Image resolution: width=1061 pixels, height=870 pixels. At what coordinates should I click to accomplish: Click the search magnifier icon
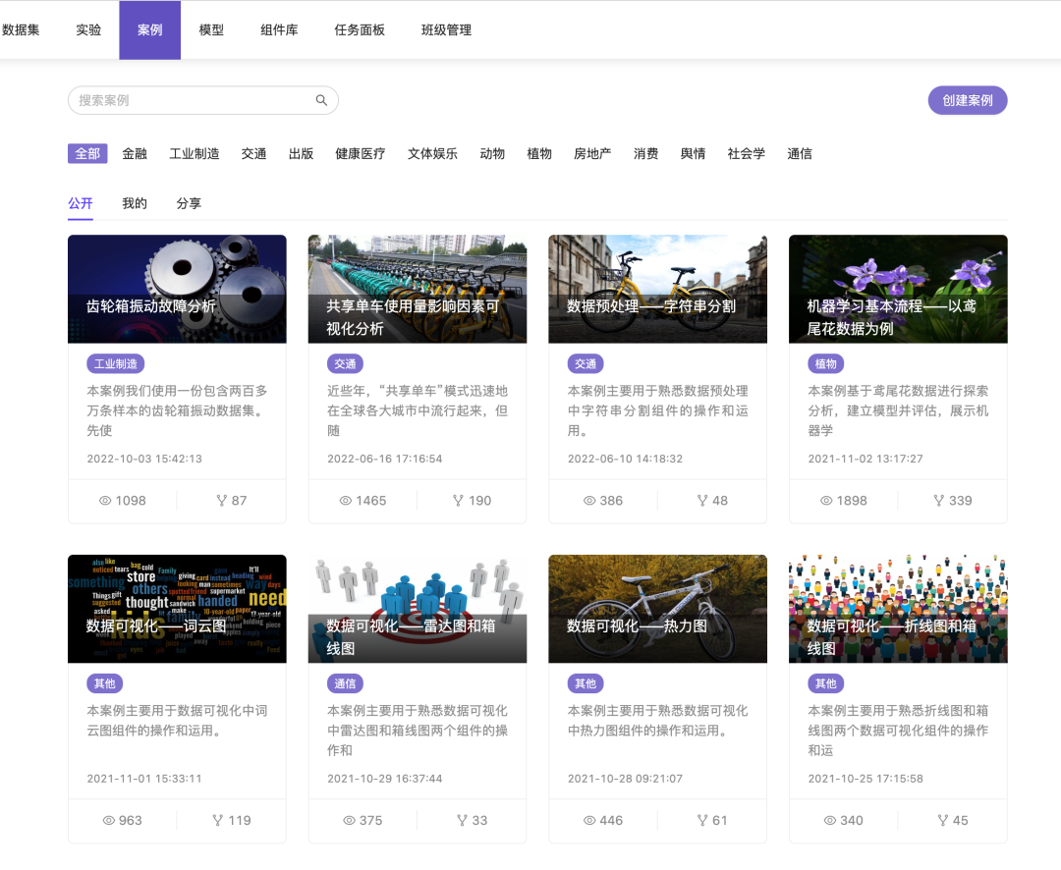click(x=321, y=100)
